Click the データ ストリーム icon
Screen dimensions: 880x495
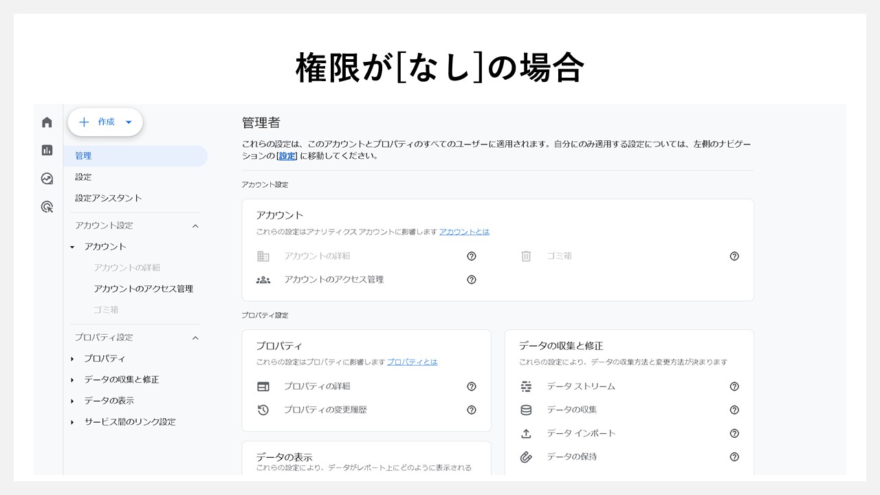click(x=526, y=386)
